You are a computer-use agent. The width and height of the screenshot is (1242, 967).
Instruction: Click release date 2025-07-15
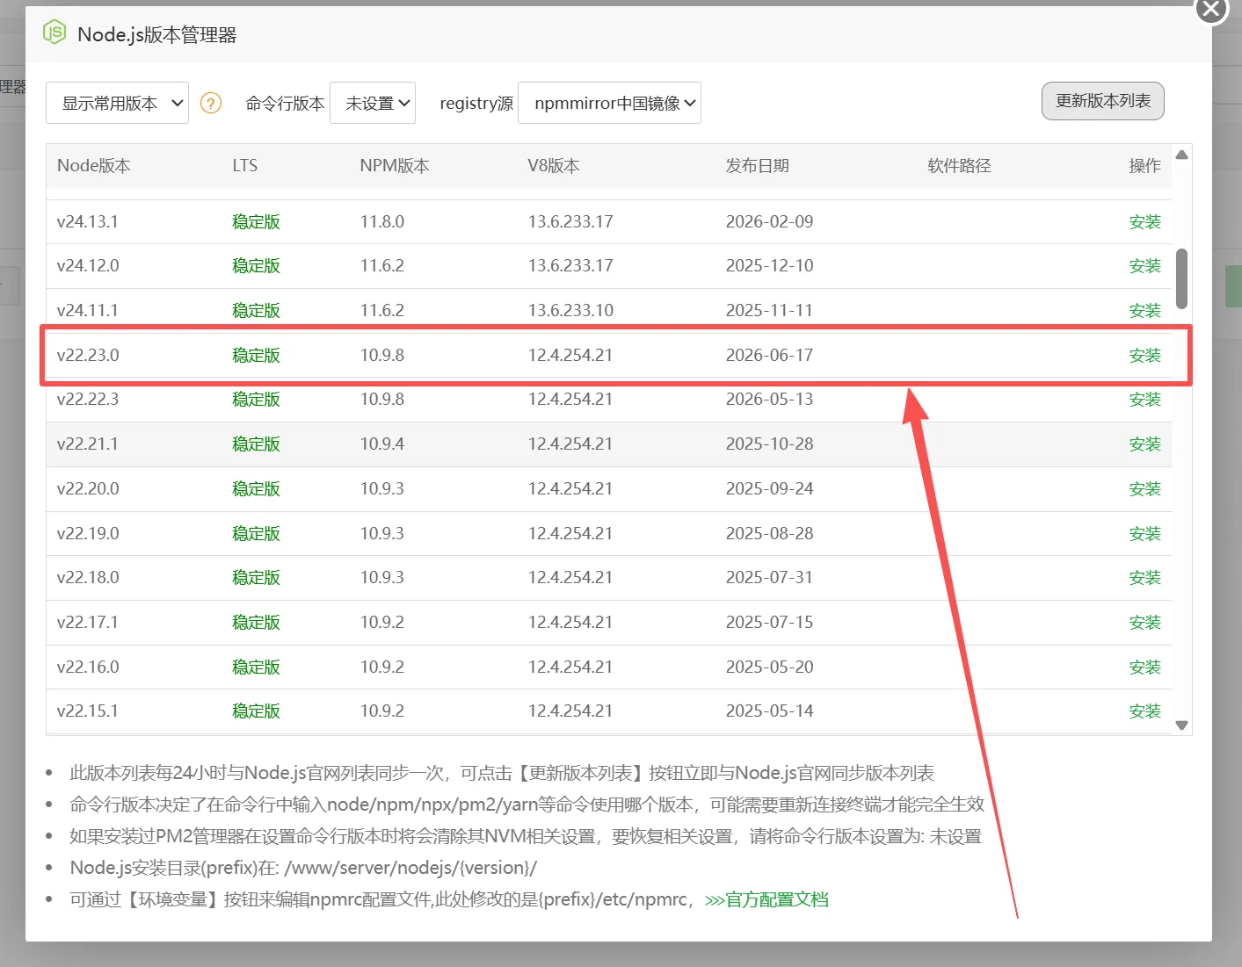(770, 623)
